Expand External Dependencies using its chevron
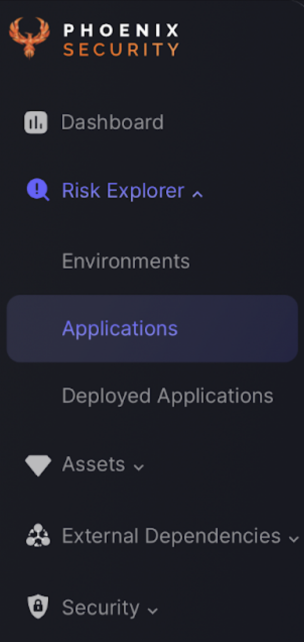The image size is (304, 642). [294, 539]
